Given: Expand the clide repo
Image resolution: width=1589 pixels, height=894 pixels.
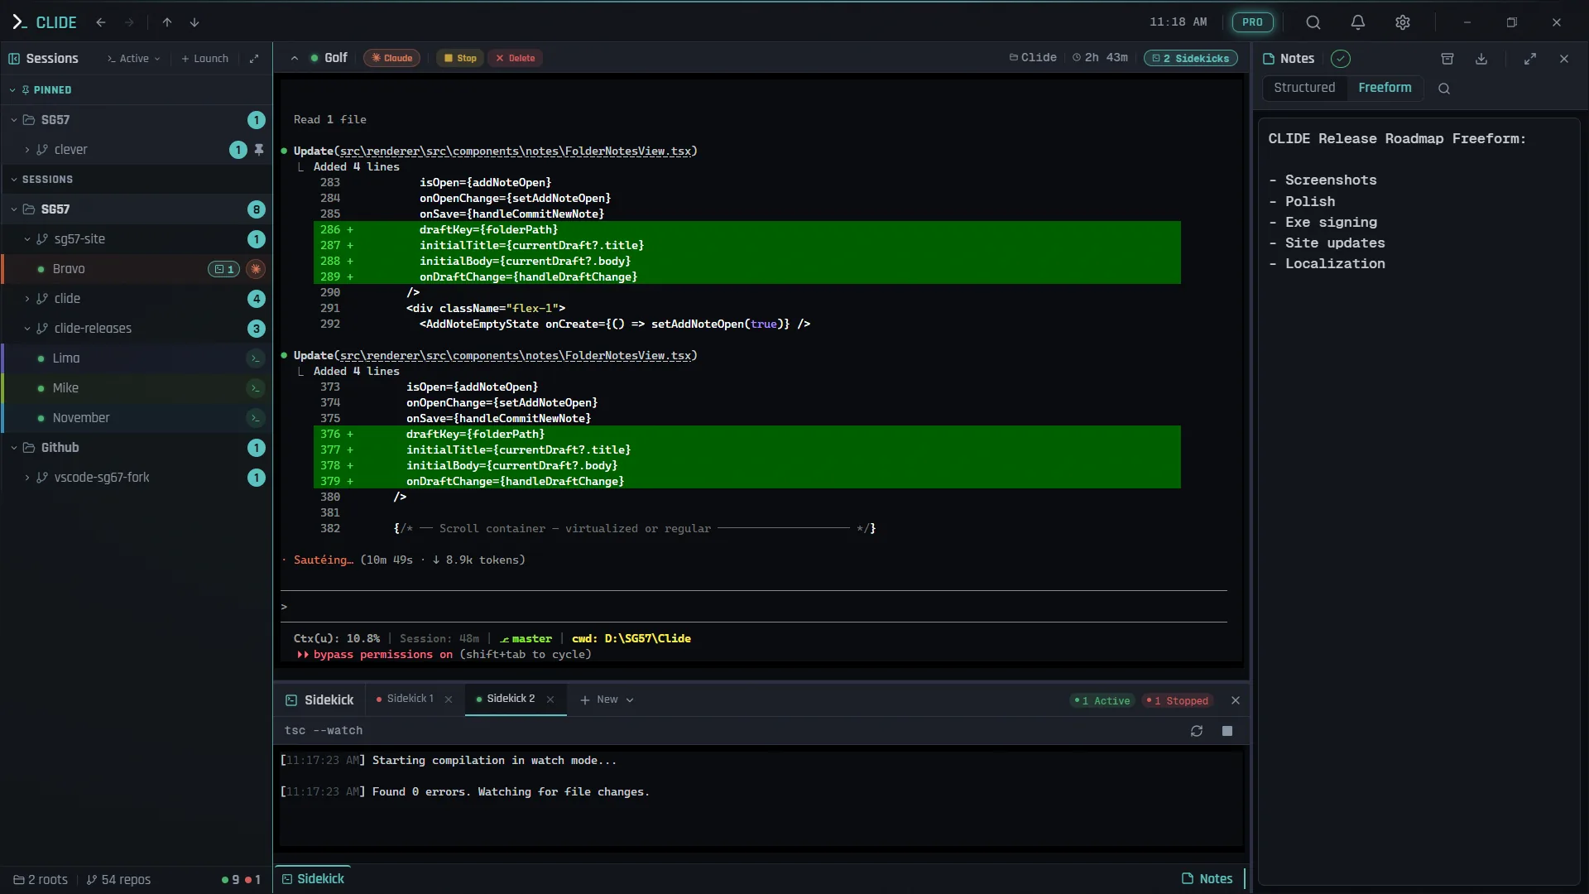Looking at the screenshot, I should [27, 299].
